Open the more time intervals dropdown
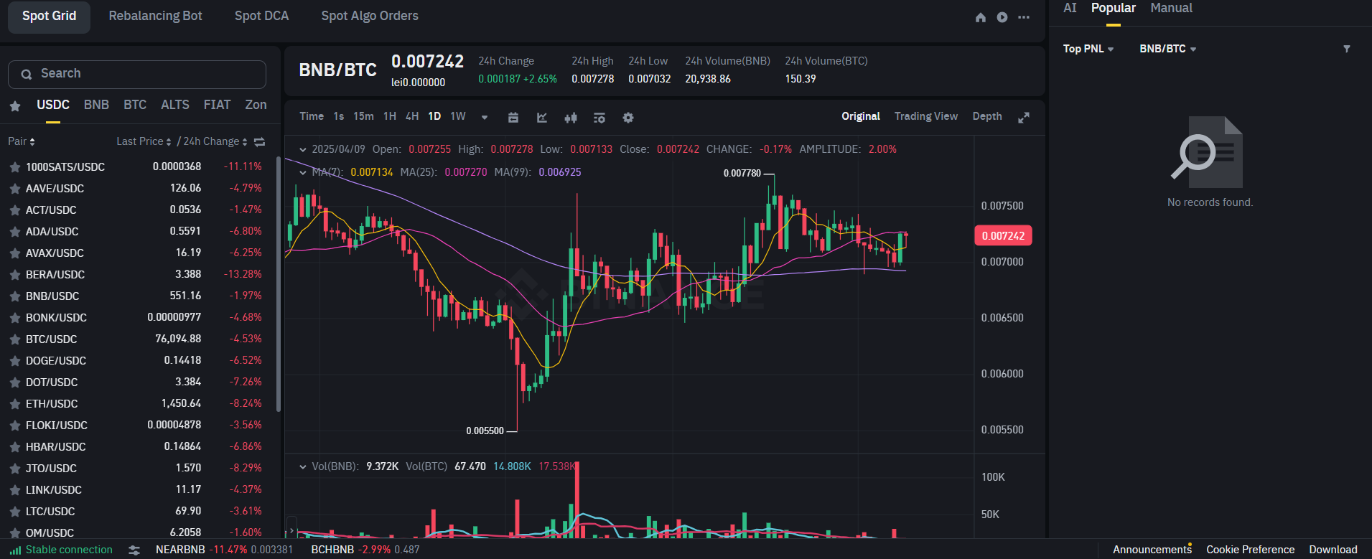 (485, 117)
